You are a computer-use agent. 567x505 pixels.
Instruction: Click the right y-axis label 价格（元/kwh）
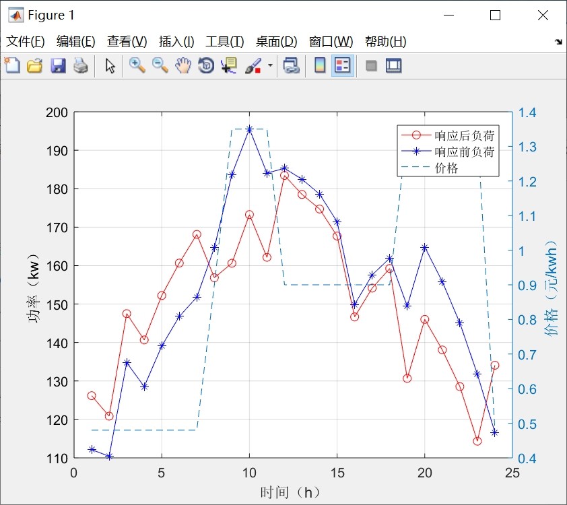[x=551, y=288]
